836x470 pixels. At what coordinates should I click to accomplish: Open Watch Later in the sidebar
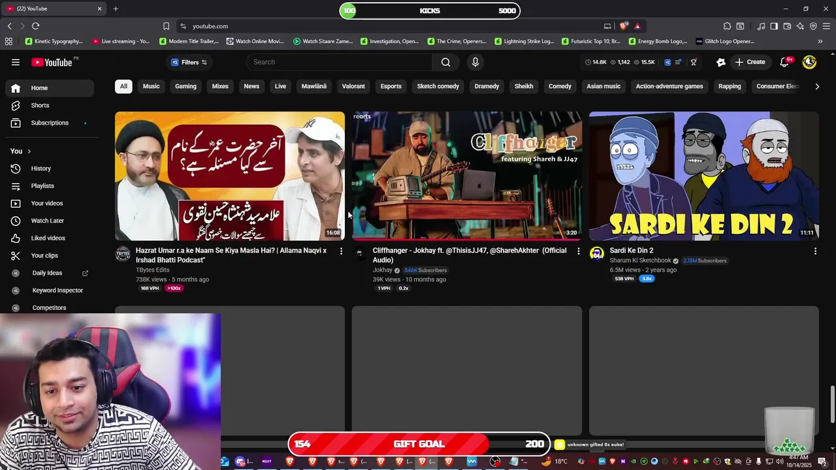point(50,221)
